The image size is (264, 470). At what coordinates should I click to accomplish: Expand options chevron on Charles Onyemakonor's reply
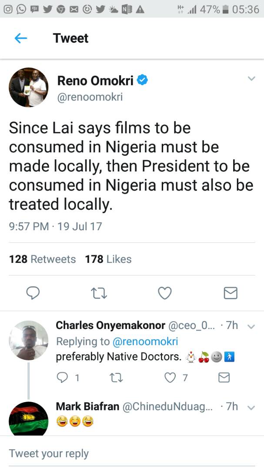coord(251,326)
